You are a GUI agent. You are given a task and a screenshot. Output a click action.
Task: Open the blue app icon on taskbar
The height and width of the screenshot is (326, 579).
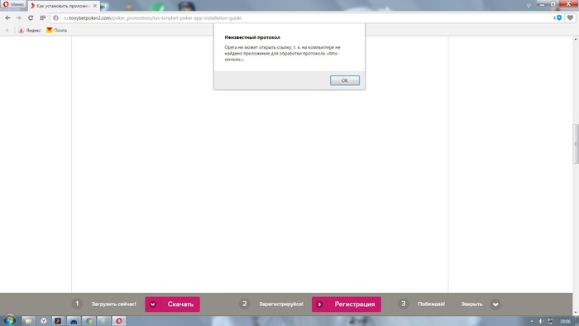pos(74,321)
